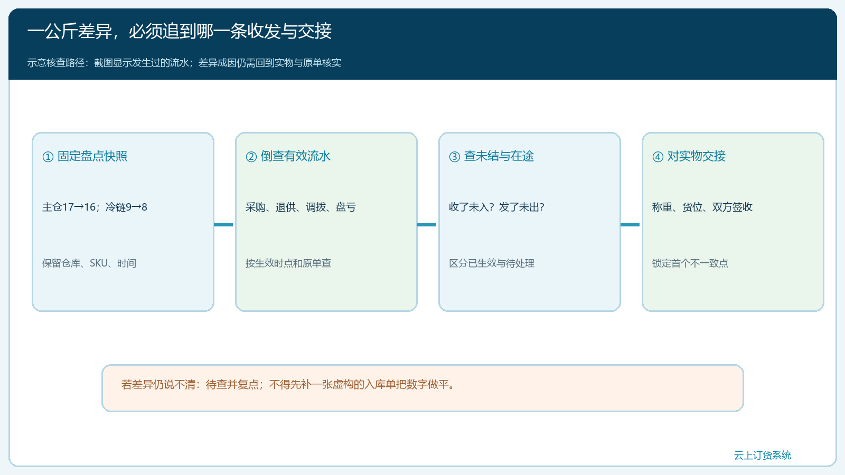Viewport: 845px width, 475px height.
Task: Click the slide title 一公斤差异，必须追到哪一条收发与交接
Action: coord(180,32)
